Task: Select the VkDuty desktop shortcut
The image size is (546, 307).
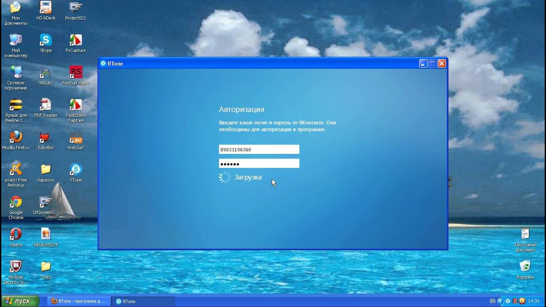Action: coord(46,75)
